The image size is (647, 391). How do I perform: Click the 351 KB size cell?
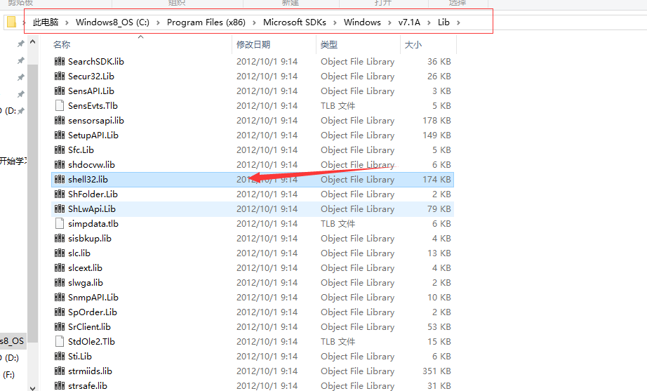click(436, 371)
